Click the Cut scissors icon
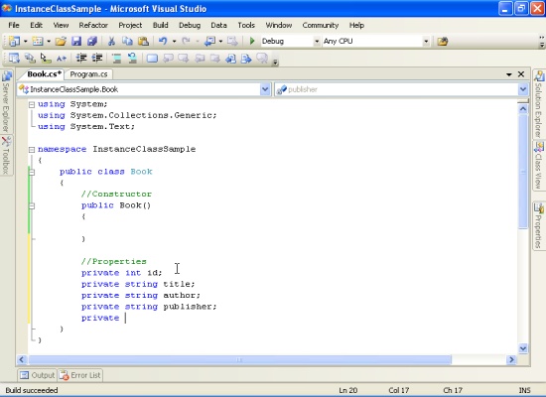The height and width of the screenshot is (397, 546). click(111, 41)
